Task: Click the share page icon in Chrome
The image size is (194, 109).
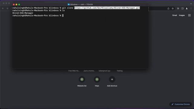Action: coord(169,8)
